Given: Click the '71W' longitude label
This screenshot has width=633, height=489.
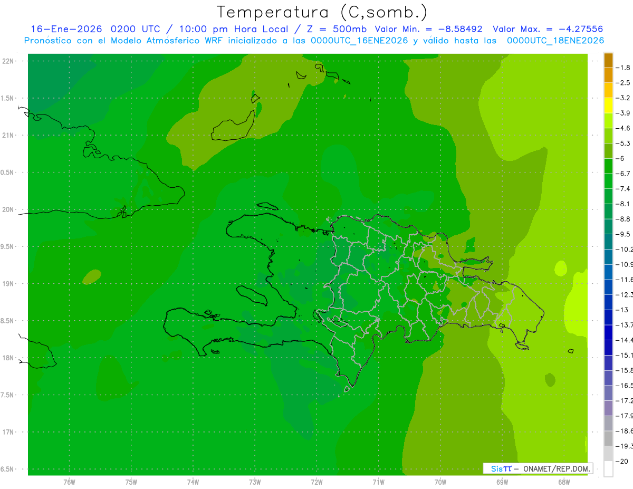Looking at the screenshot, I should tap(378, 482).
